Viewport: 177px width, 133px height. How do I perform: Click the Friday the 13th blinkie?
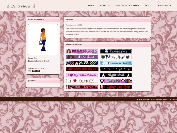point(116,87)
